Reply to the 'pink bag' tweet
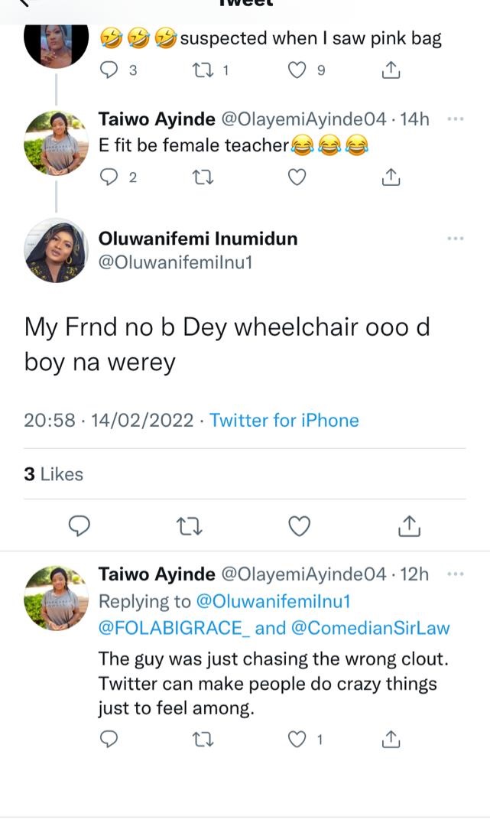The image size is (490, 826). pyautogui.click(x=110, y=71)
